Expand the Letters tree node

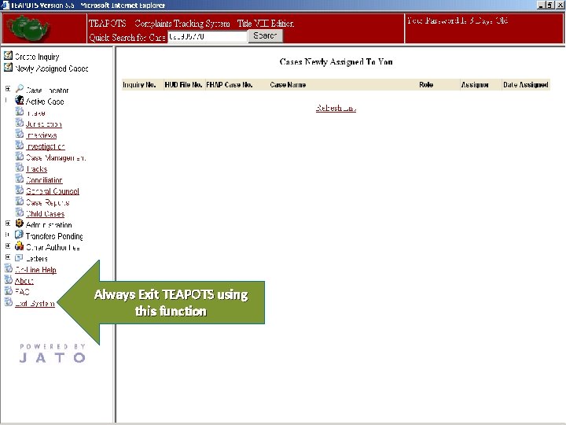8,257
